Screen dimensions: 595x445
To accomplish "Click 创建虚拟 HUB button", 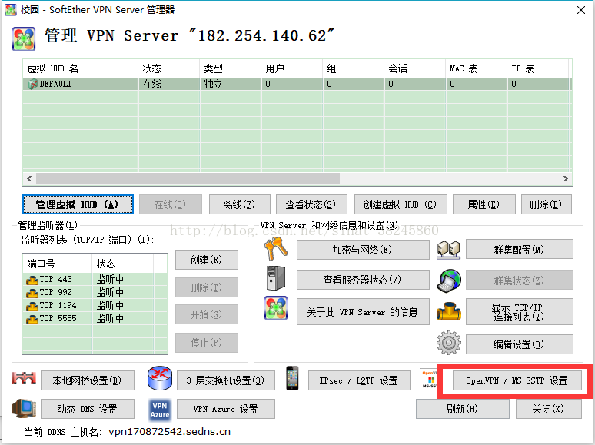I will (x=399, y=204).
